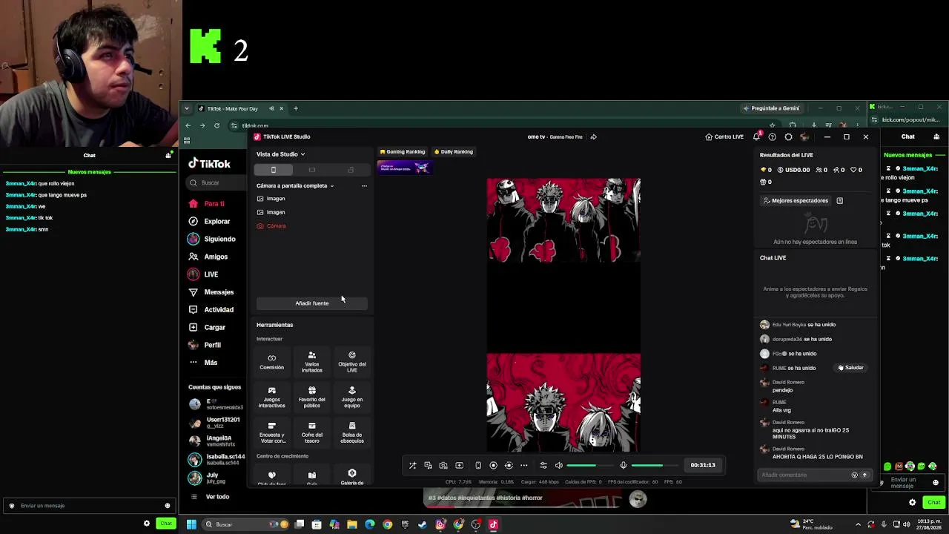Open File Explorer from the taskbar
The image size is (949, 534).
point(352,524)
